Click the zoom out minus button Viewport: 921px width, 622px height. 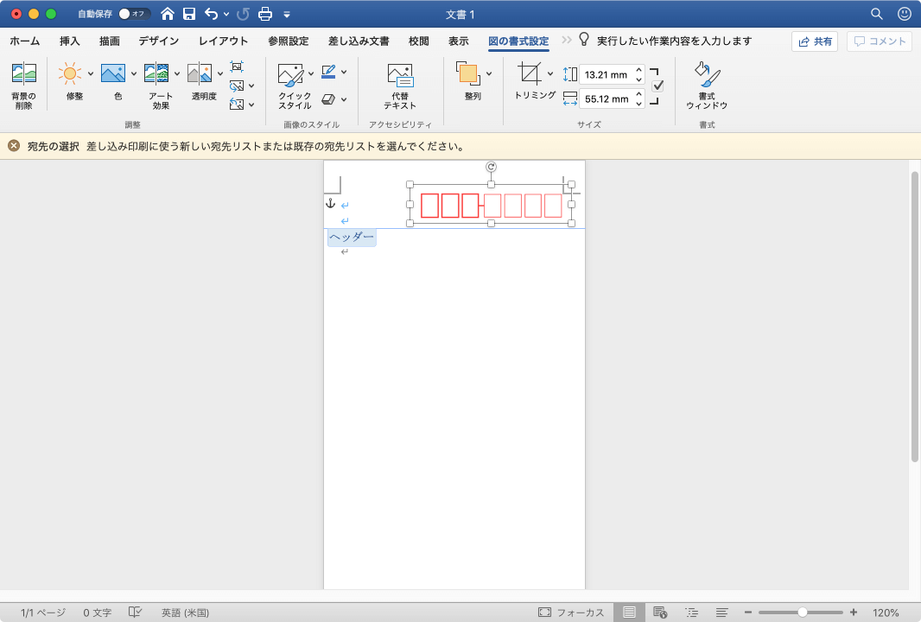coord(747,612)
